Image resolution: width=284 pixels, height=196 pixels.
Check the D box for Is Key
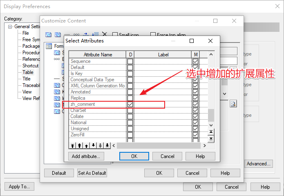point(130,73)
